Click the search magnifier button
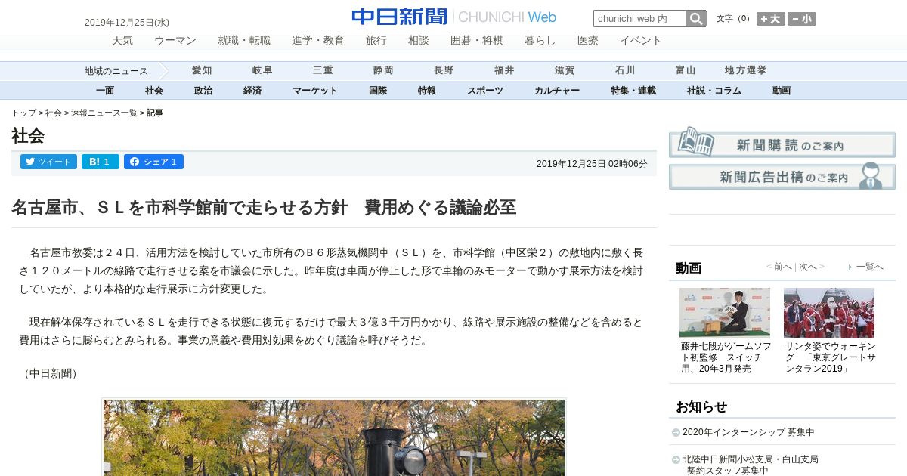907x476 pixels. click(x=696, y=19)
